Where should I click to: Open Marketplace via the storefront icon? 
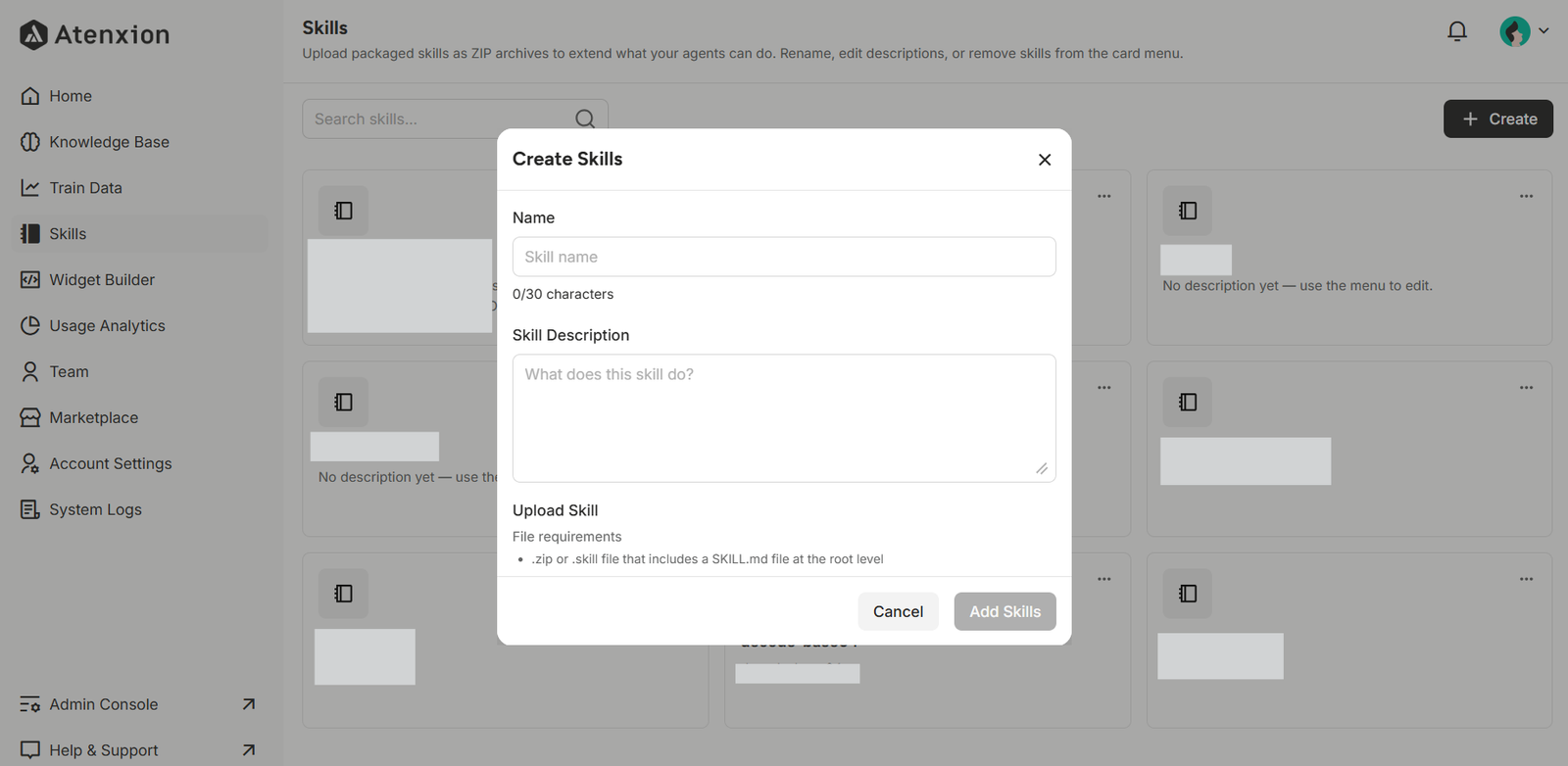tap(30, 418)
